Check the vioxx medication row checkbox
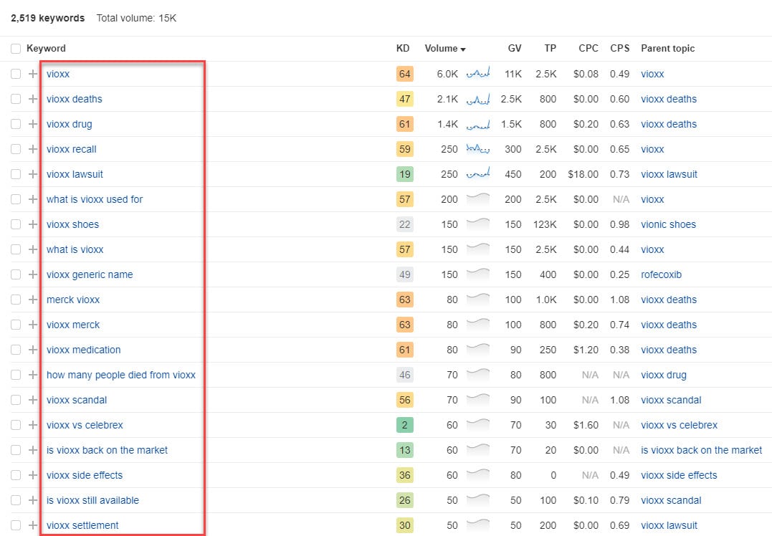 click(16, 350)
